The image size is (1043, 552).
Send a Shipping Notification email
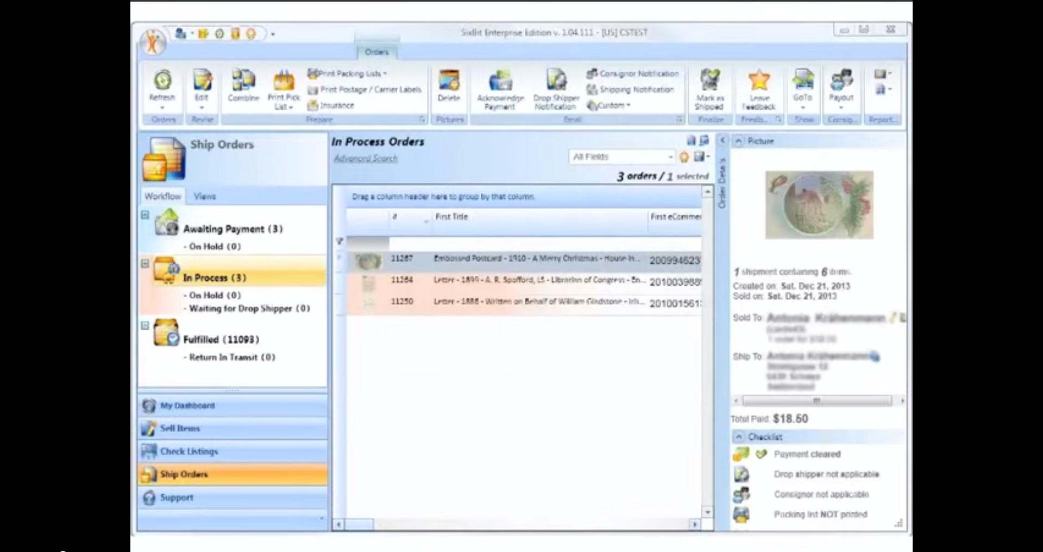(631, 89)
